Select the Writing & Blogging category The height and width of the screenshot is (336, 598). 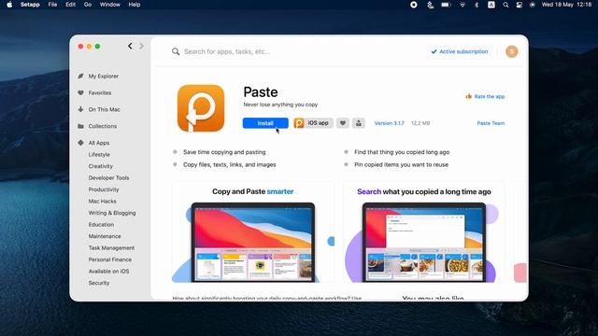pos(112,213)
